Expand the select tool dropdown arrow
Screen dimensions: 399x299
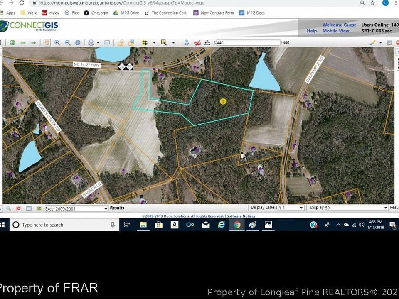(x=154, y=43)
